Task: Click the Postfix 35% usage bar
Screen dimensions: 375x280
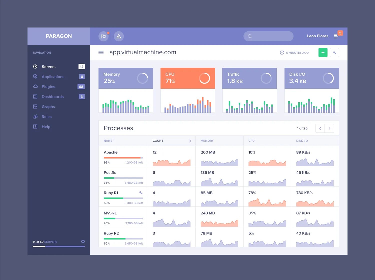Action: tap(123, 178)
